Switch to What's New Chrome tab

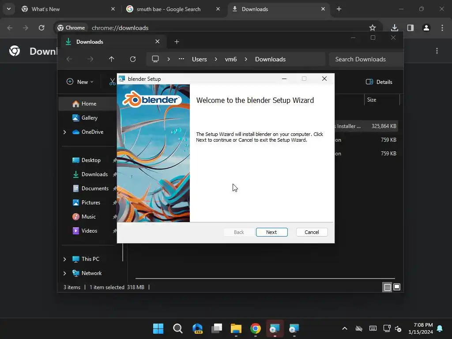pyautogui.click(x=68, y=9)
